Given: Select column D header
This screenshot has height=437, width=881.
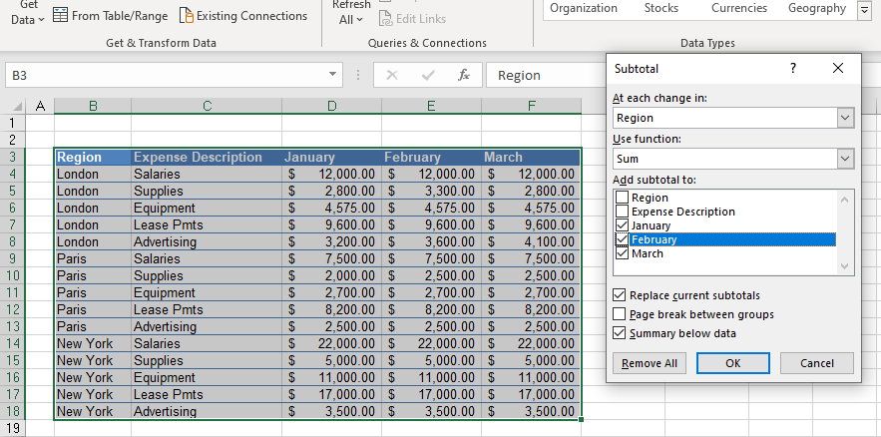Looking at the screenshot, I should tap(331, 106).
